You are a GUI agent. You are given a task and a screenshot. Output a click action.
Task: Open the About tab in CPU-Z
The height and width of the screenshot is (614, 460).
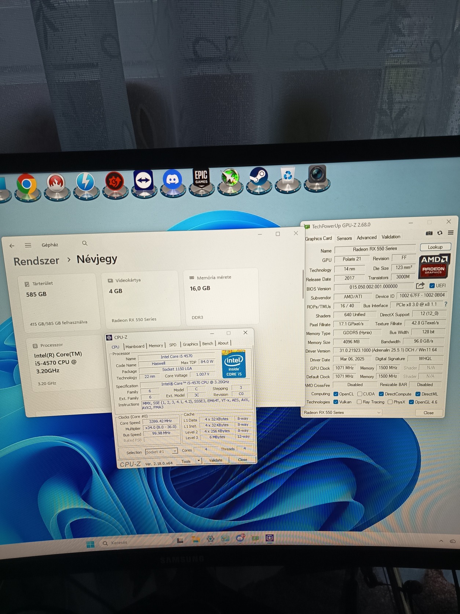point(223,343)
